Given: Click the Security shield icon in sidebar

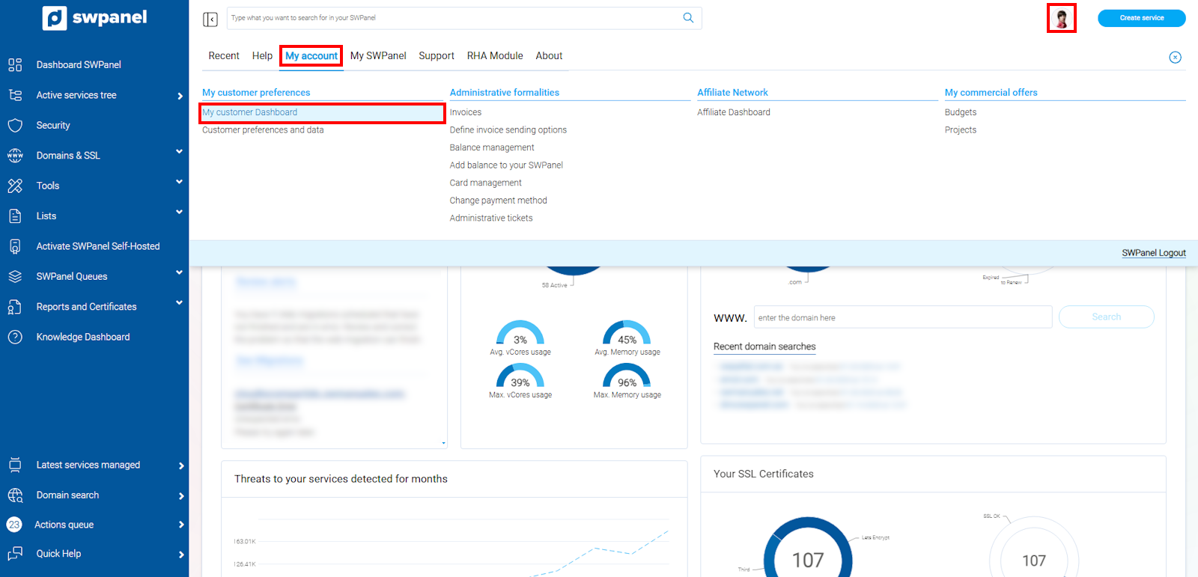Looking at the screenshot, I should click(x=15, y=125).
